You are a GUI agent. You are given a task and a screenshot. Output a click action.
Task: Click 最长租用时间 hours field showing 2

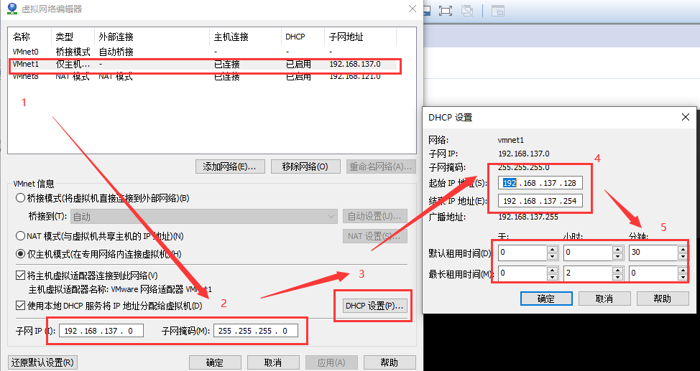(588, 273)
